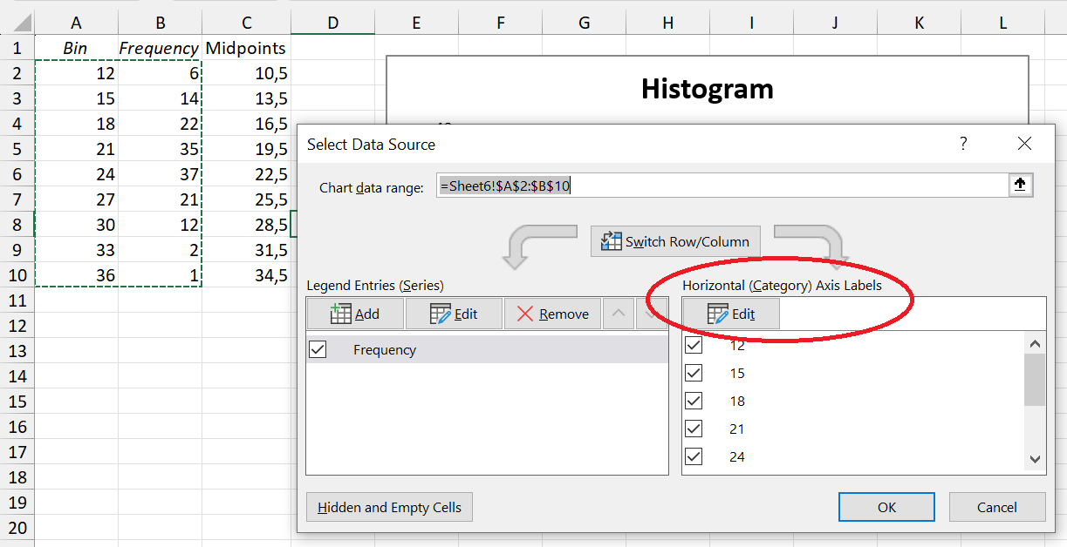The width and height of the screenshot is (1067, 547).
Task: Toggle the checkbox for category 15
Action: [694, 373]
